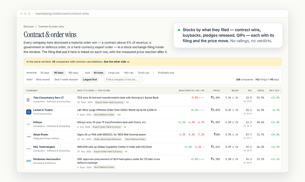Select the 30 days window filter
305x182 pixels.
[45, 73]
